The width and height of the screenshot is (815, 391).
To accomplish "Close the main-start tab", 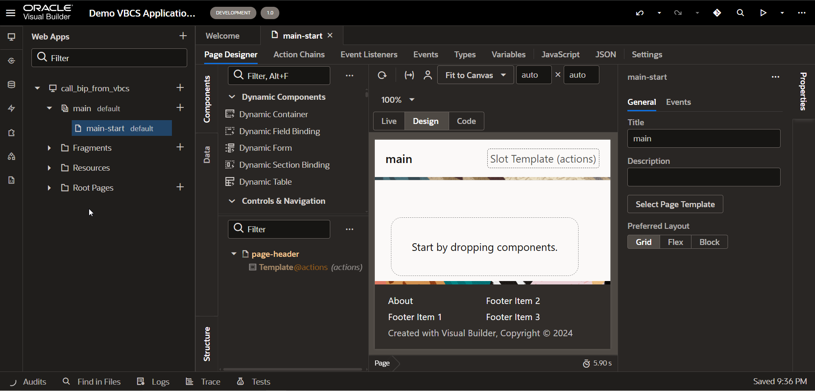I will point(330,36).
